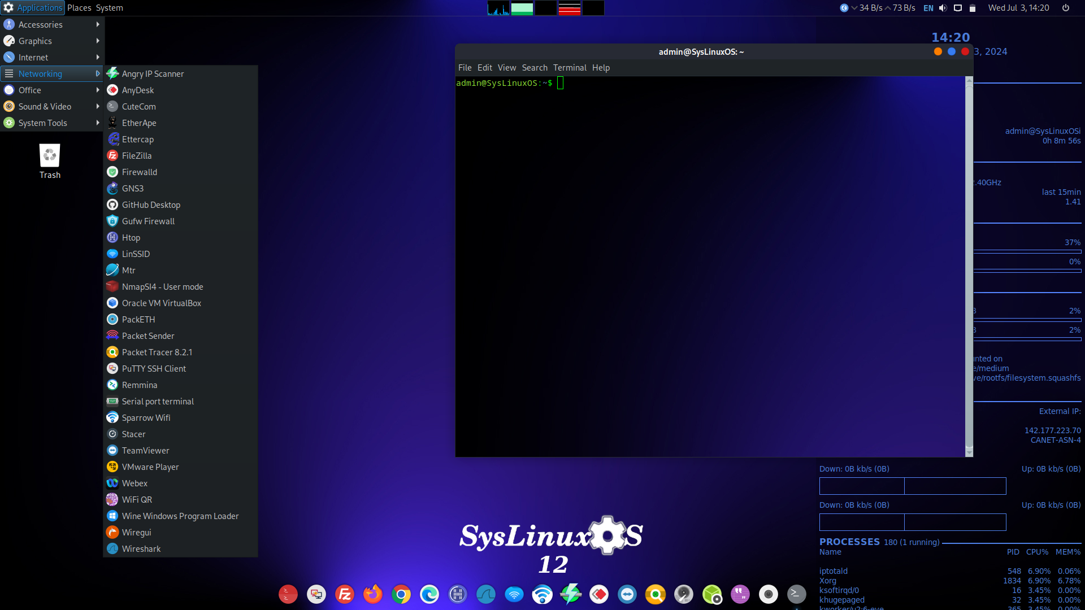Viewport: 1085px width, 610px height.
Task: Launch Oracle VM VirtualBox
Action: tap(180, 303)
